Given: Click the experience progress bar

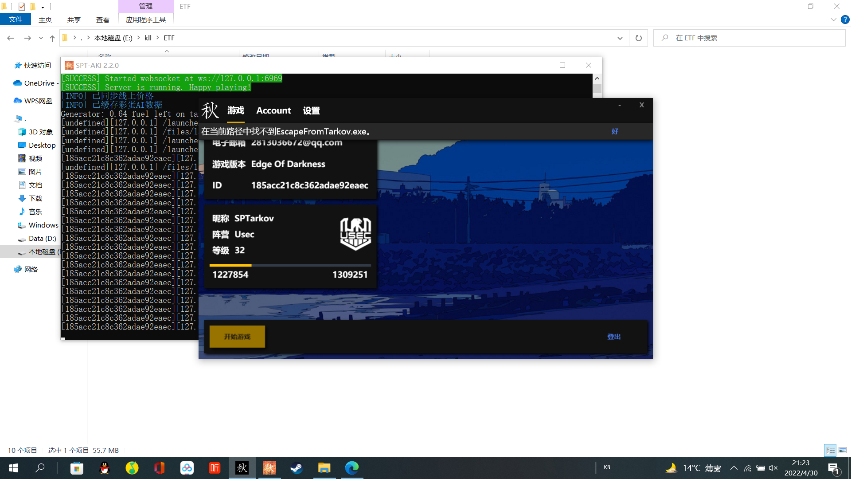Looking at the screenshot, I should pos(290,265).
